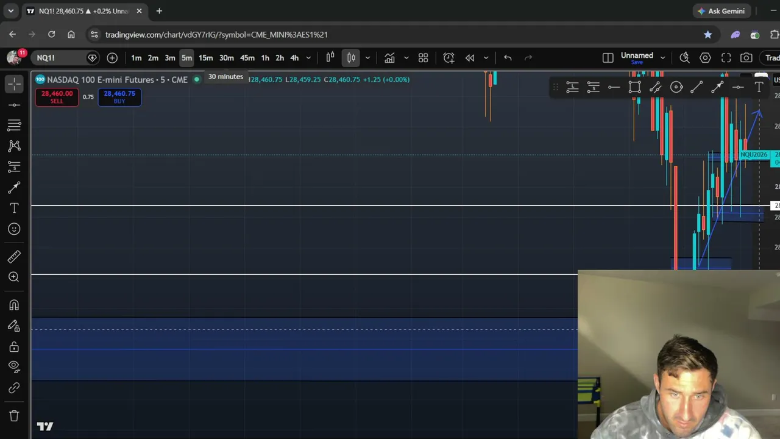The height and width of the screenshot is (439, 780).
Task: Undo the last chart action
Action: click(508, 58)
